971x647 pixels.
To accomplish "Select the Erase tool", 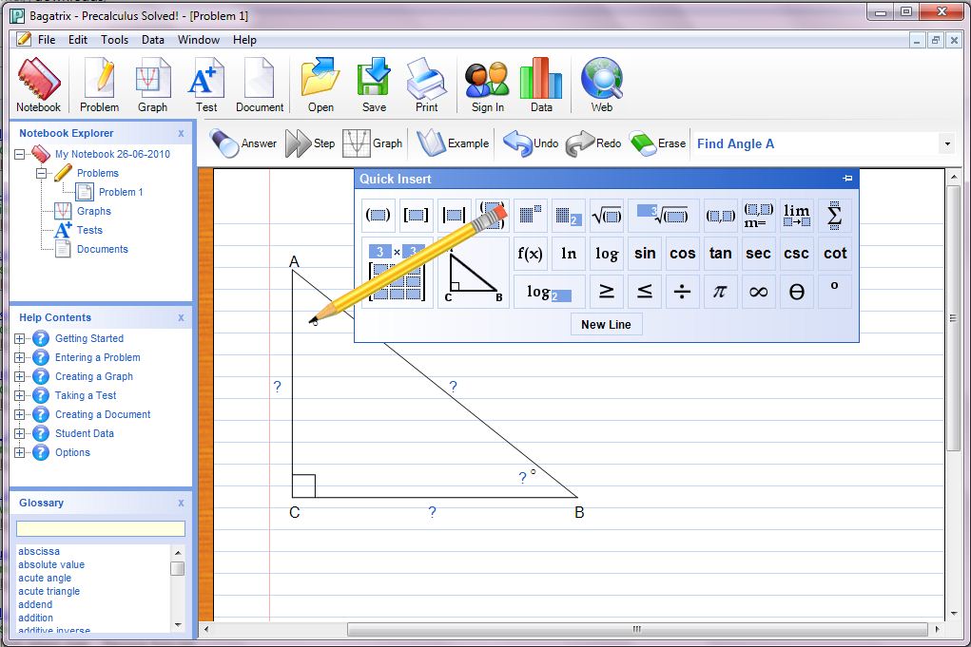I will [658, 143].
